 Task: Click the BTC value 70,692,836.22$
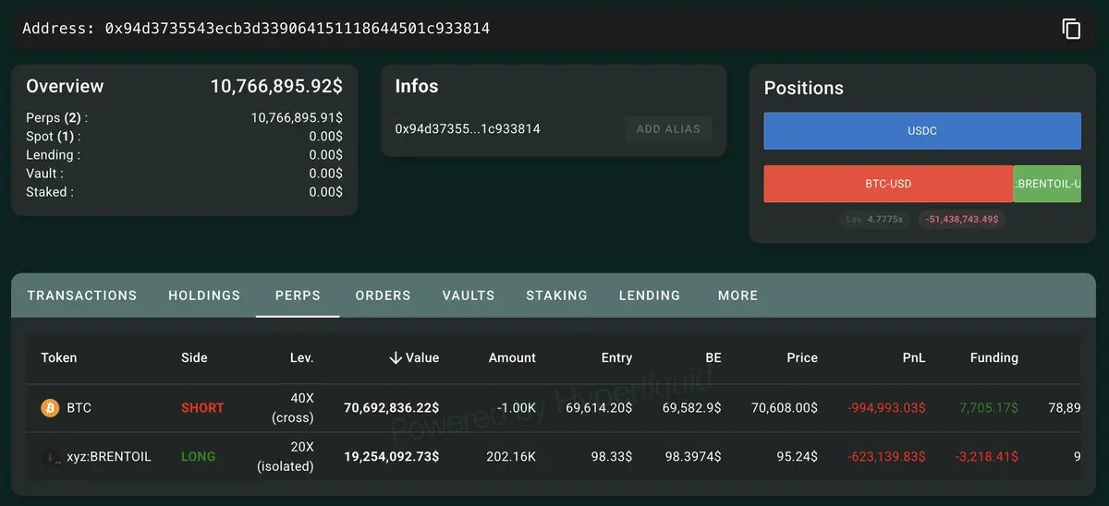(x=391, y=407)
